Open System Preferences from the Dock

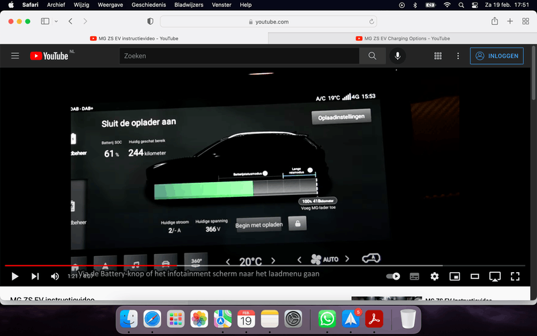(x=293, y=319)
